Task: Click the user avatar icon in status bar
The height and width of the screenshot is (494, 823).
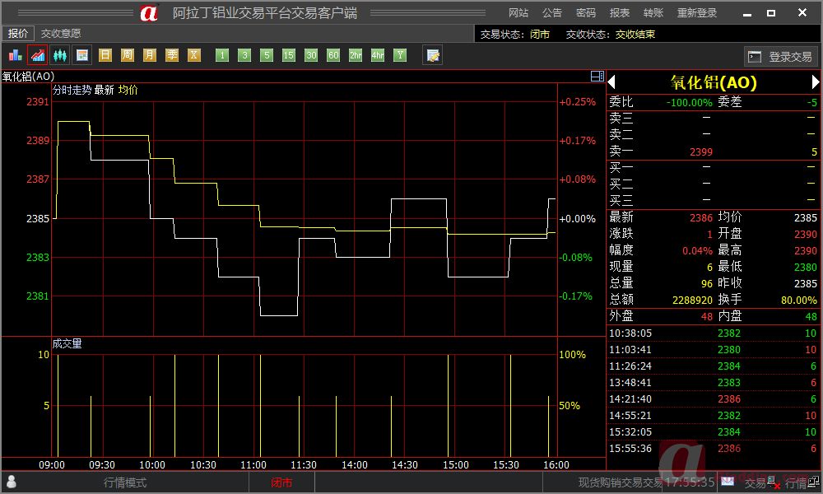Action: 11,482
